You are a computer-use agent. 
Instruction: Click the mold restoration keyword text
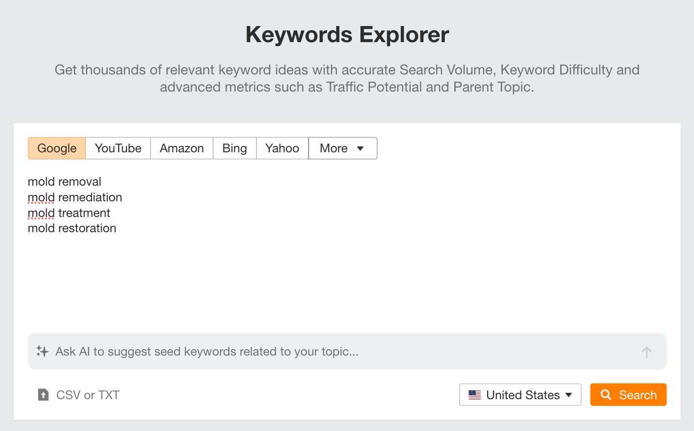click(72, 228)
